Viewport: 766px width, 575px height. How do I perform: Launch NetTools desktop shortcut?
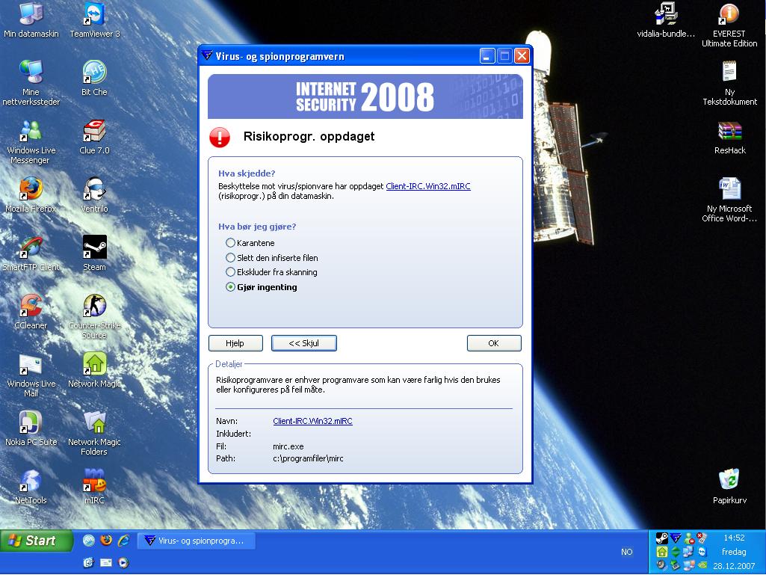31,487
